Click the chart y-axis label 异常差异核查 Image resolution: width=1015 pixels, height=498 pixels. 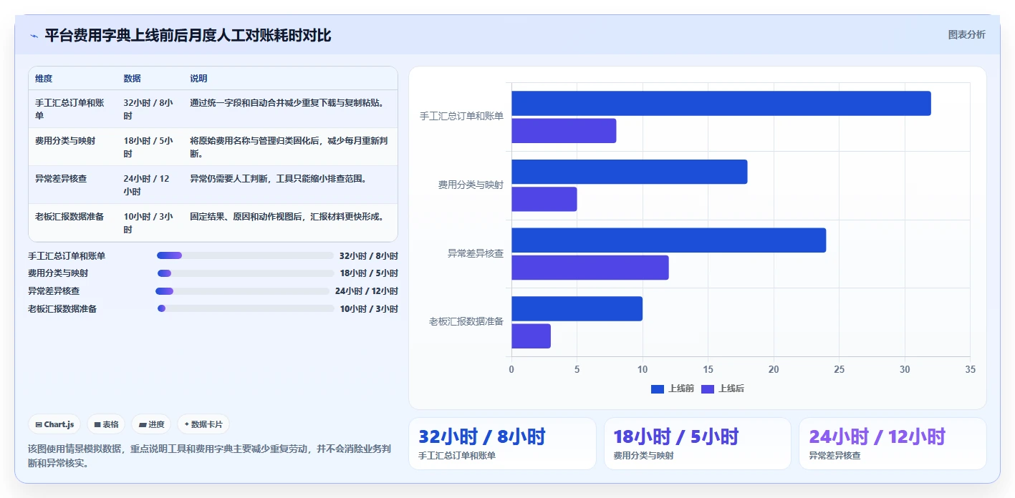coord(476,253)
